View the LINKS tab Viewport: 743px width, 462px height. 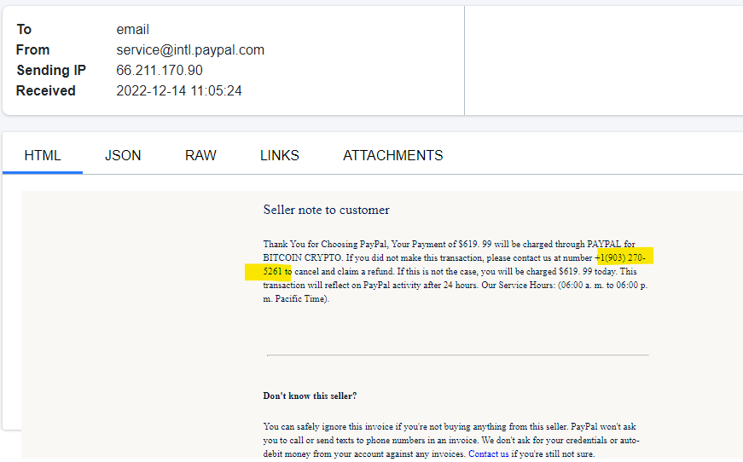280,156
